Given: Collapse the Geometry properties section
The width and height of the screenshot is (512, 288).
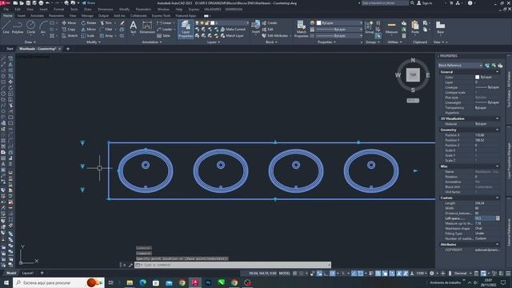Looking at the screenshot, I should (x=498, y=130).
